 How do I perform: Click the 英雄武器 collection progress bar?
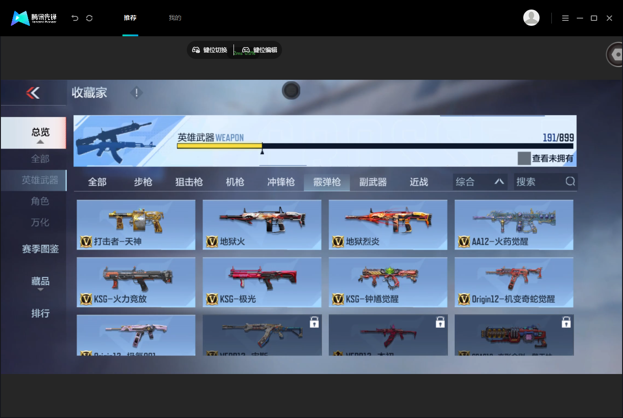click(x=375, y=146)
